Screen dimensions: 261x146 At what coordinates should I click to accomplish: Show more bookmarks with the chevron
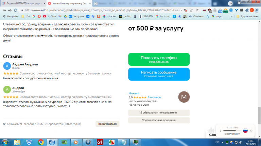[x=231, y=16]
